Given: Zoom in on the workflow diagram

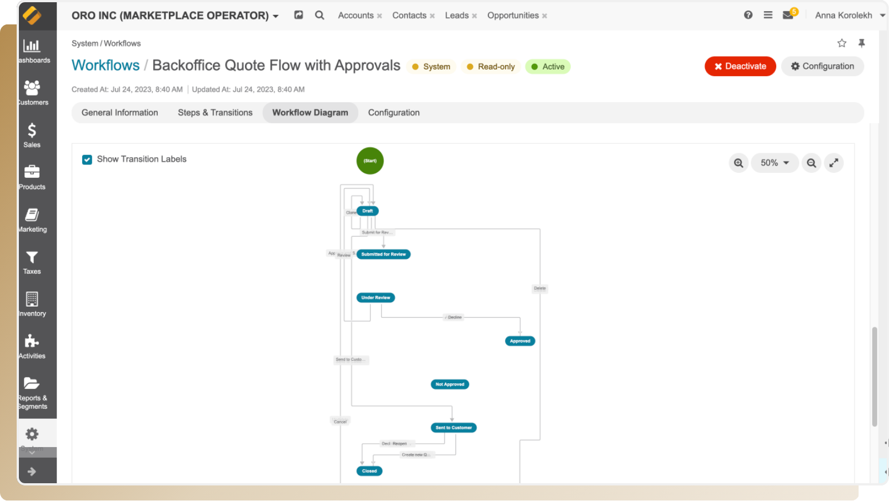Looking at the screenshot, I should pyautogui.click(x=738, y=163).
